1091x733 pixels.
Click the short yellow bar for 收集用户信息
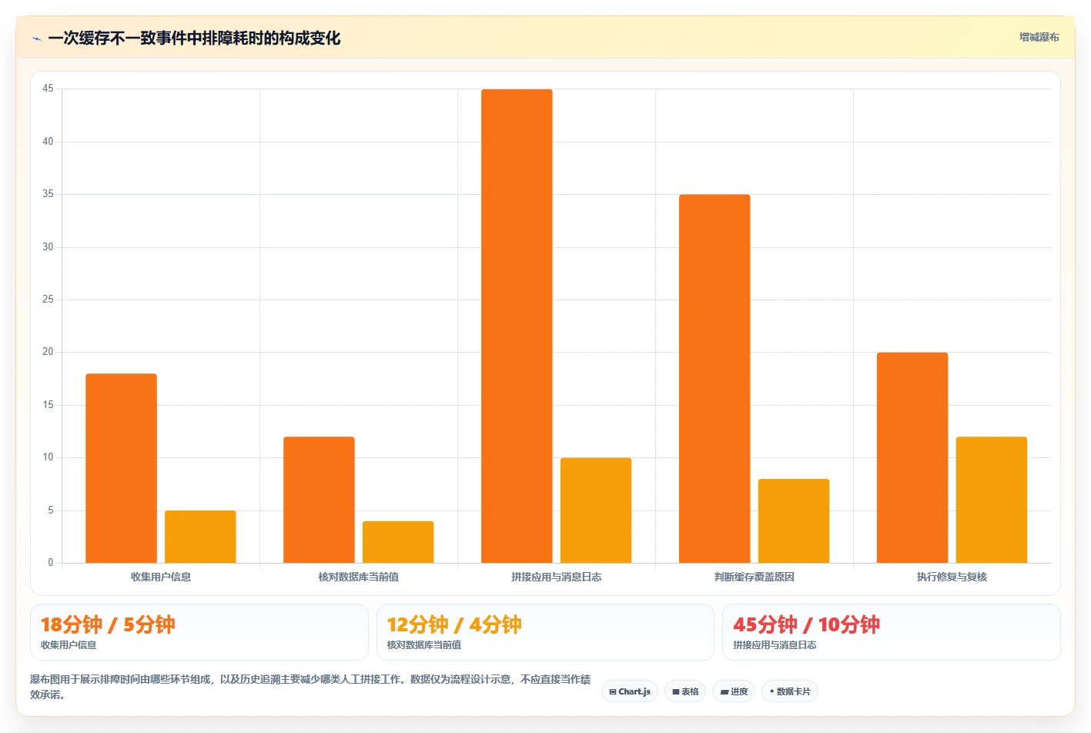[200, 537]
